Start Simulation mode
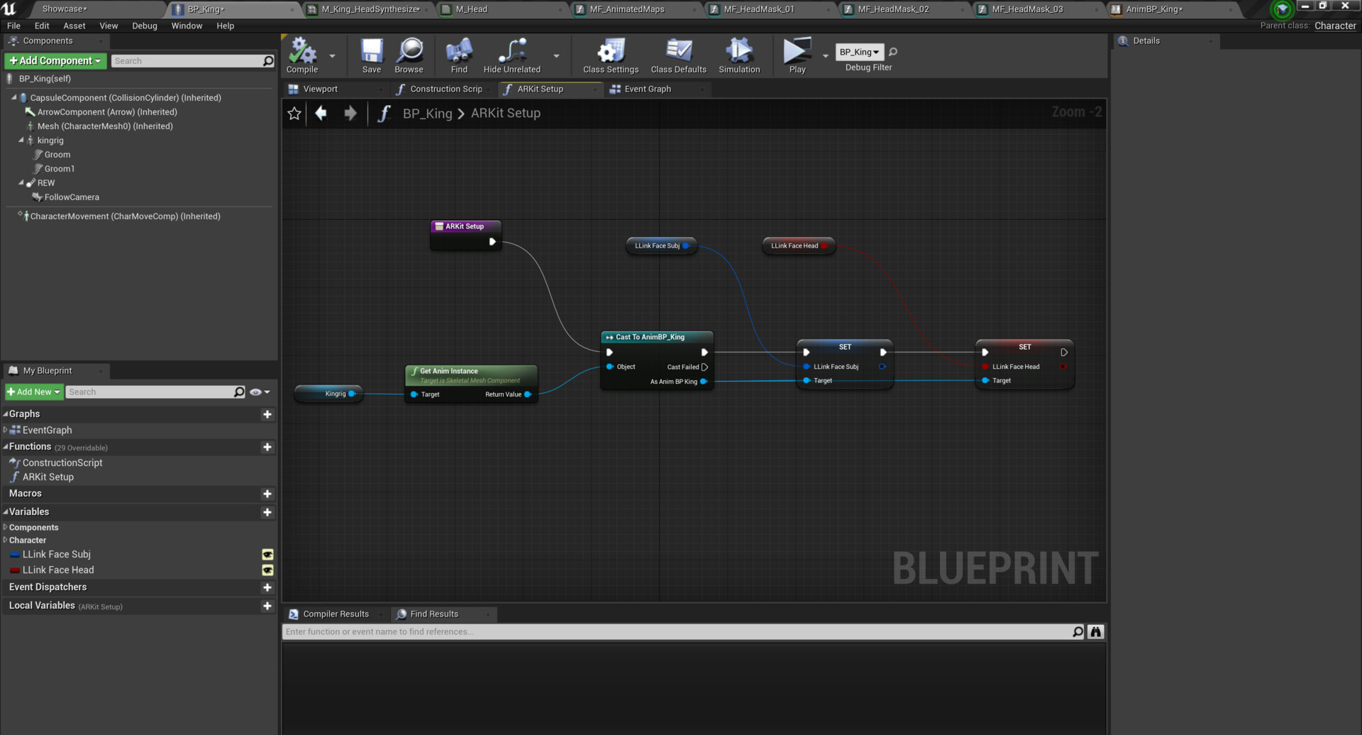Image resolution: width=1362 pixels, height=735 pixels. 739,55
